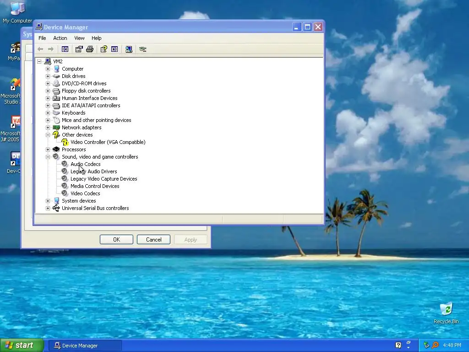Click the Disk drives icon
Screen dimensions: 469x352
click(56, 76)
